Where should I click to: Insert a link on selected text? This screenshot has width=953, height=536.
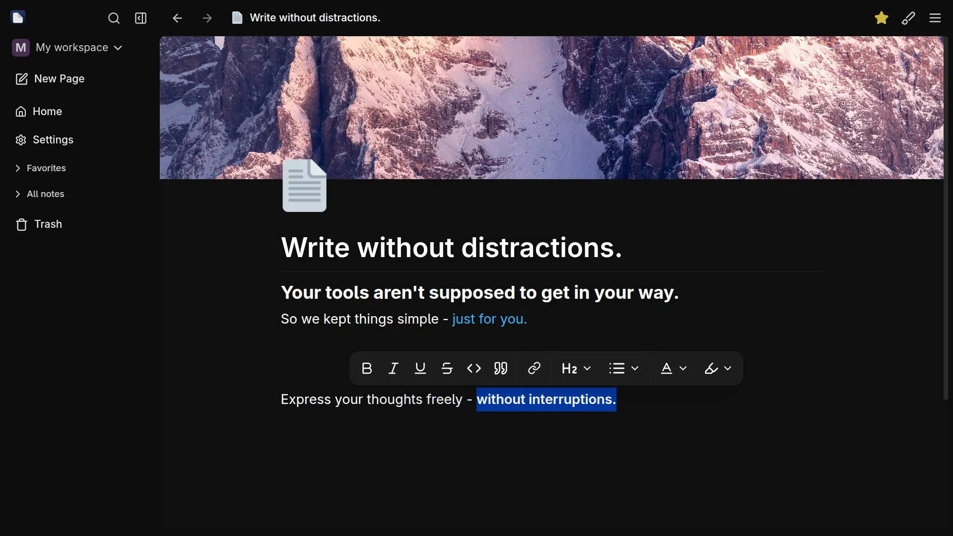534,368
